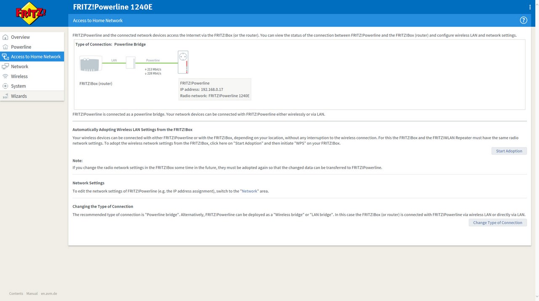539x301 pixels.
Task: Click the Automatically Adopting Wireless LAN Settings heading
Action: [x=133, y=129]
